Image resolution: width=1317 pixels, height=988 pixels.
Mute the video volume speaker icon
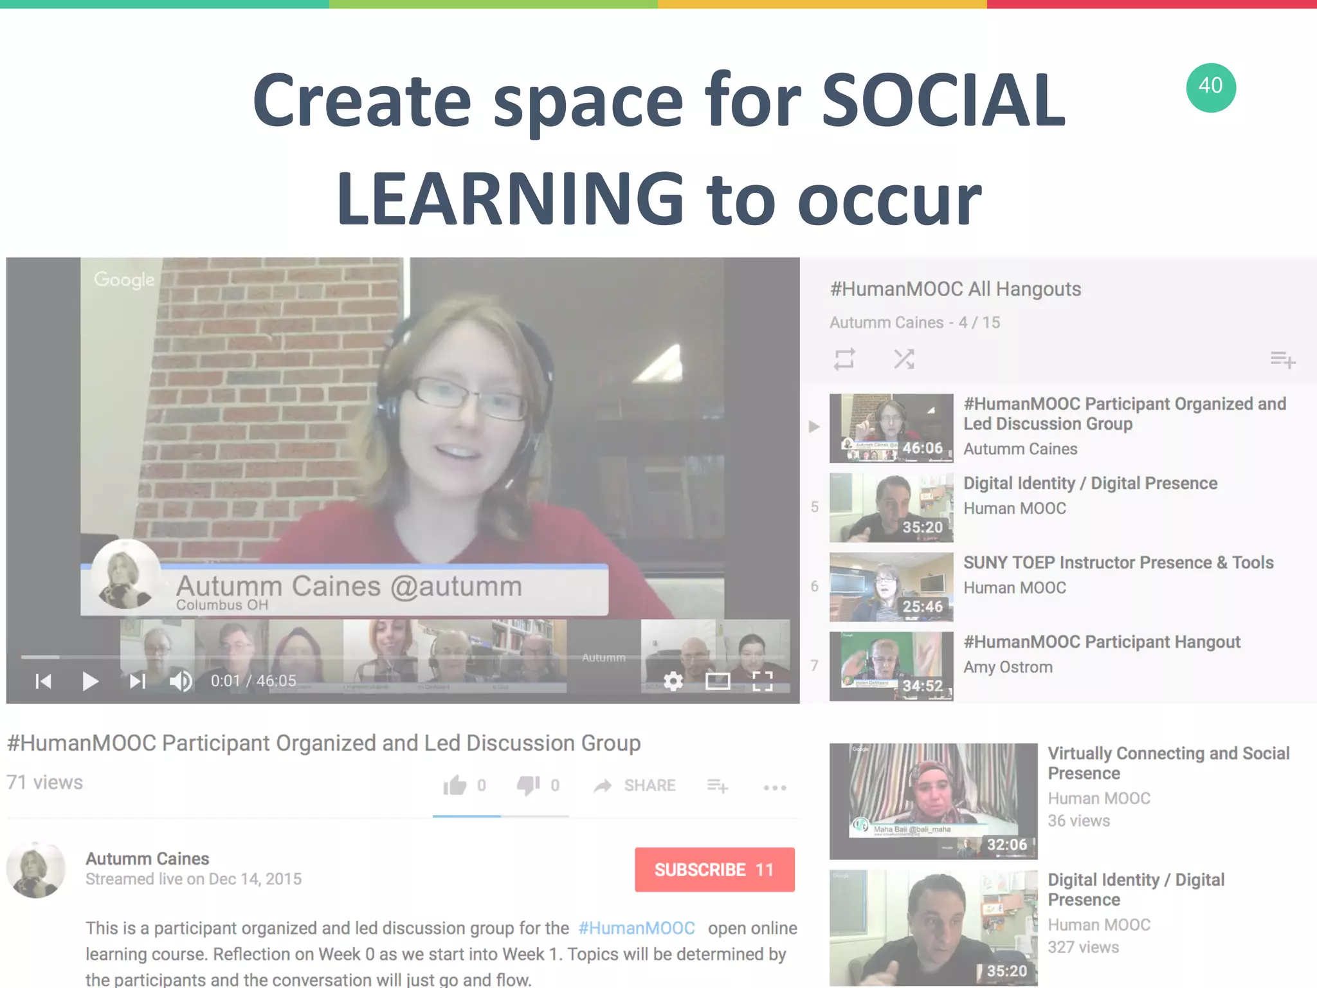point(181,681)
